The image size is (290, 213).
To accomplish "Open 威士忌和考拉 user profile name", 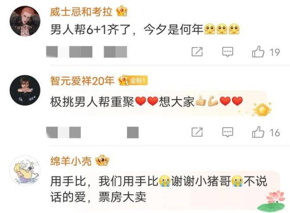I will click(81, 12).
